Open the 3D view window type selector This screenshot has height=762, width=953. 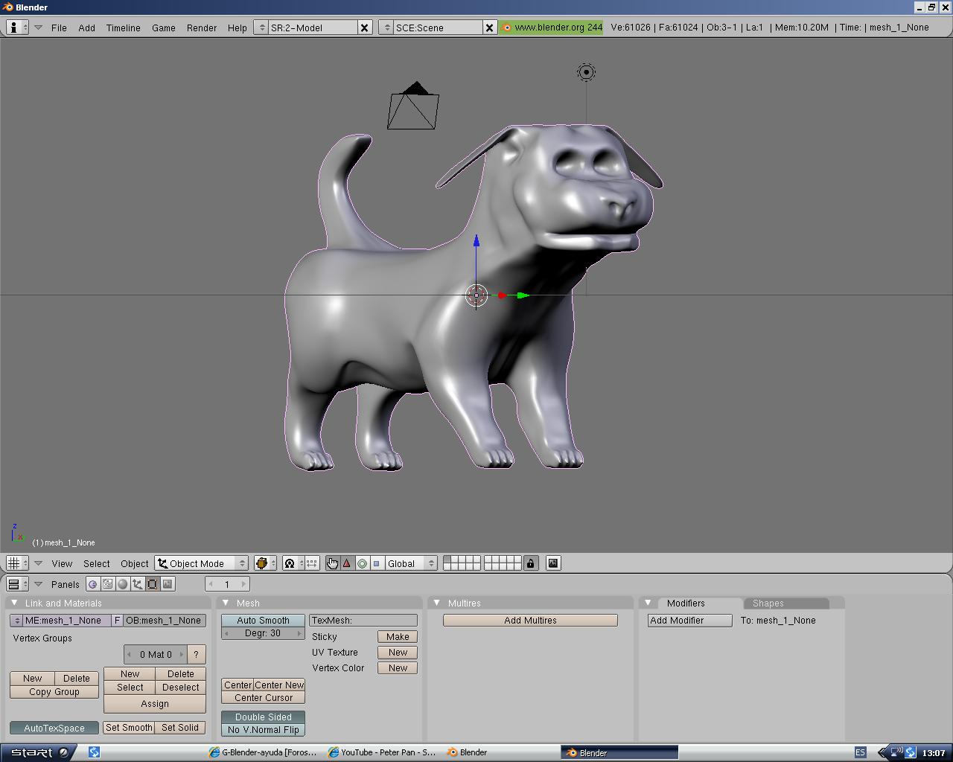[17, 563]
